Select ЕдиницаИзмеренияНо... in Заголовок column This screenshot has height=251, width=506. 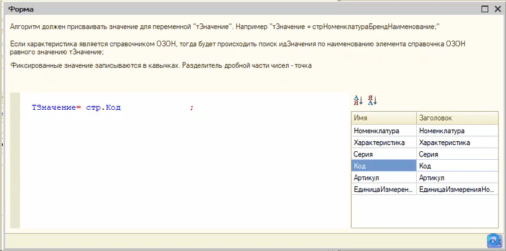457,189
